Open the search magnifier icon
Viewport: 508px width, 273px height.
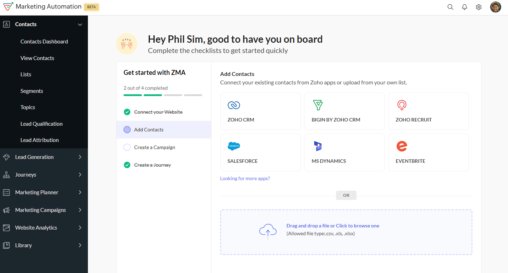pyautogui.click(x=450, y=7)
